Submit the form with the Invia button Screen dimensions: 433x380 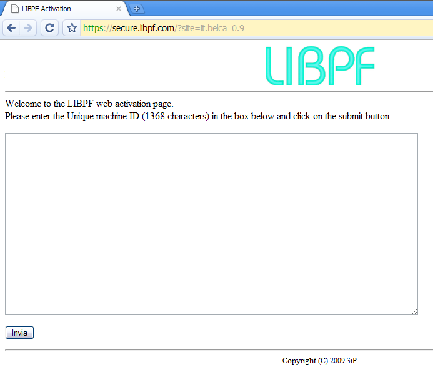pos(19,333)
